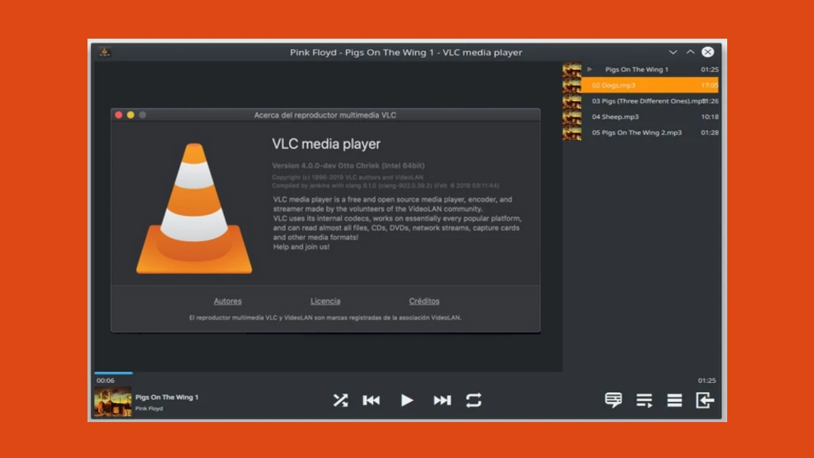Choose 05 Pigs On The Wing 2.mp3
The width and height of the screenshot is (814, 458).
pyautogui.click(x=644, y=132)
